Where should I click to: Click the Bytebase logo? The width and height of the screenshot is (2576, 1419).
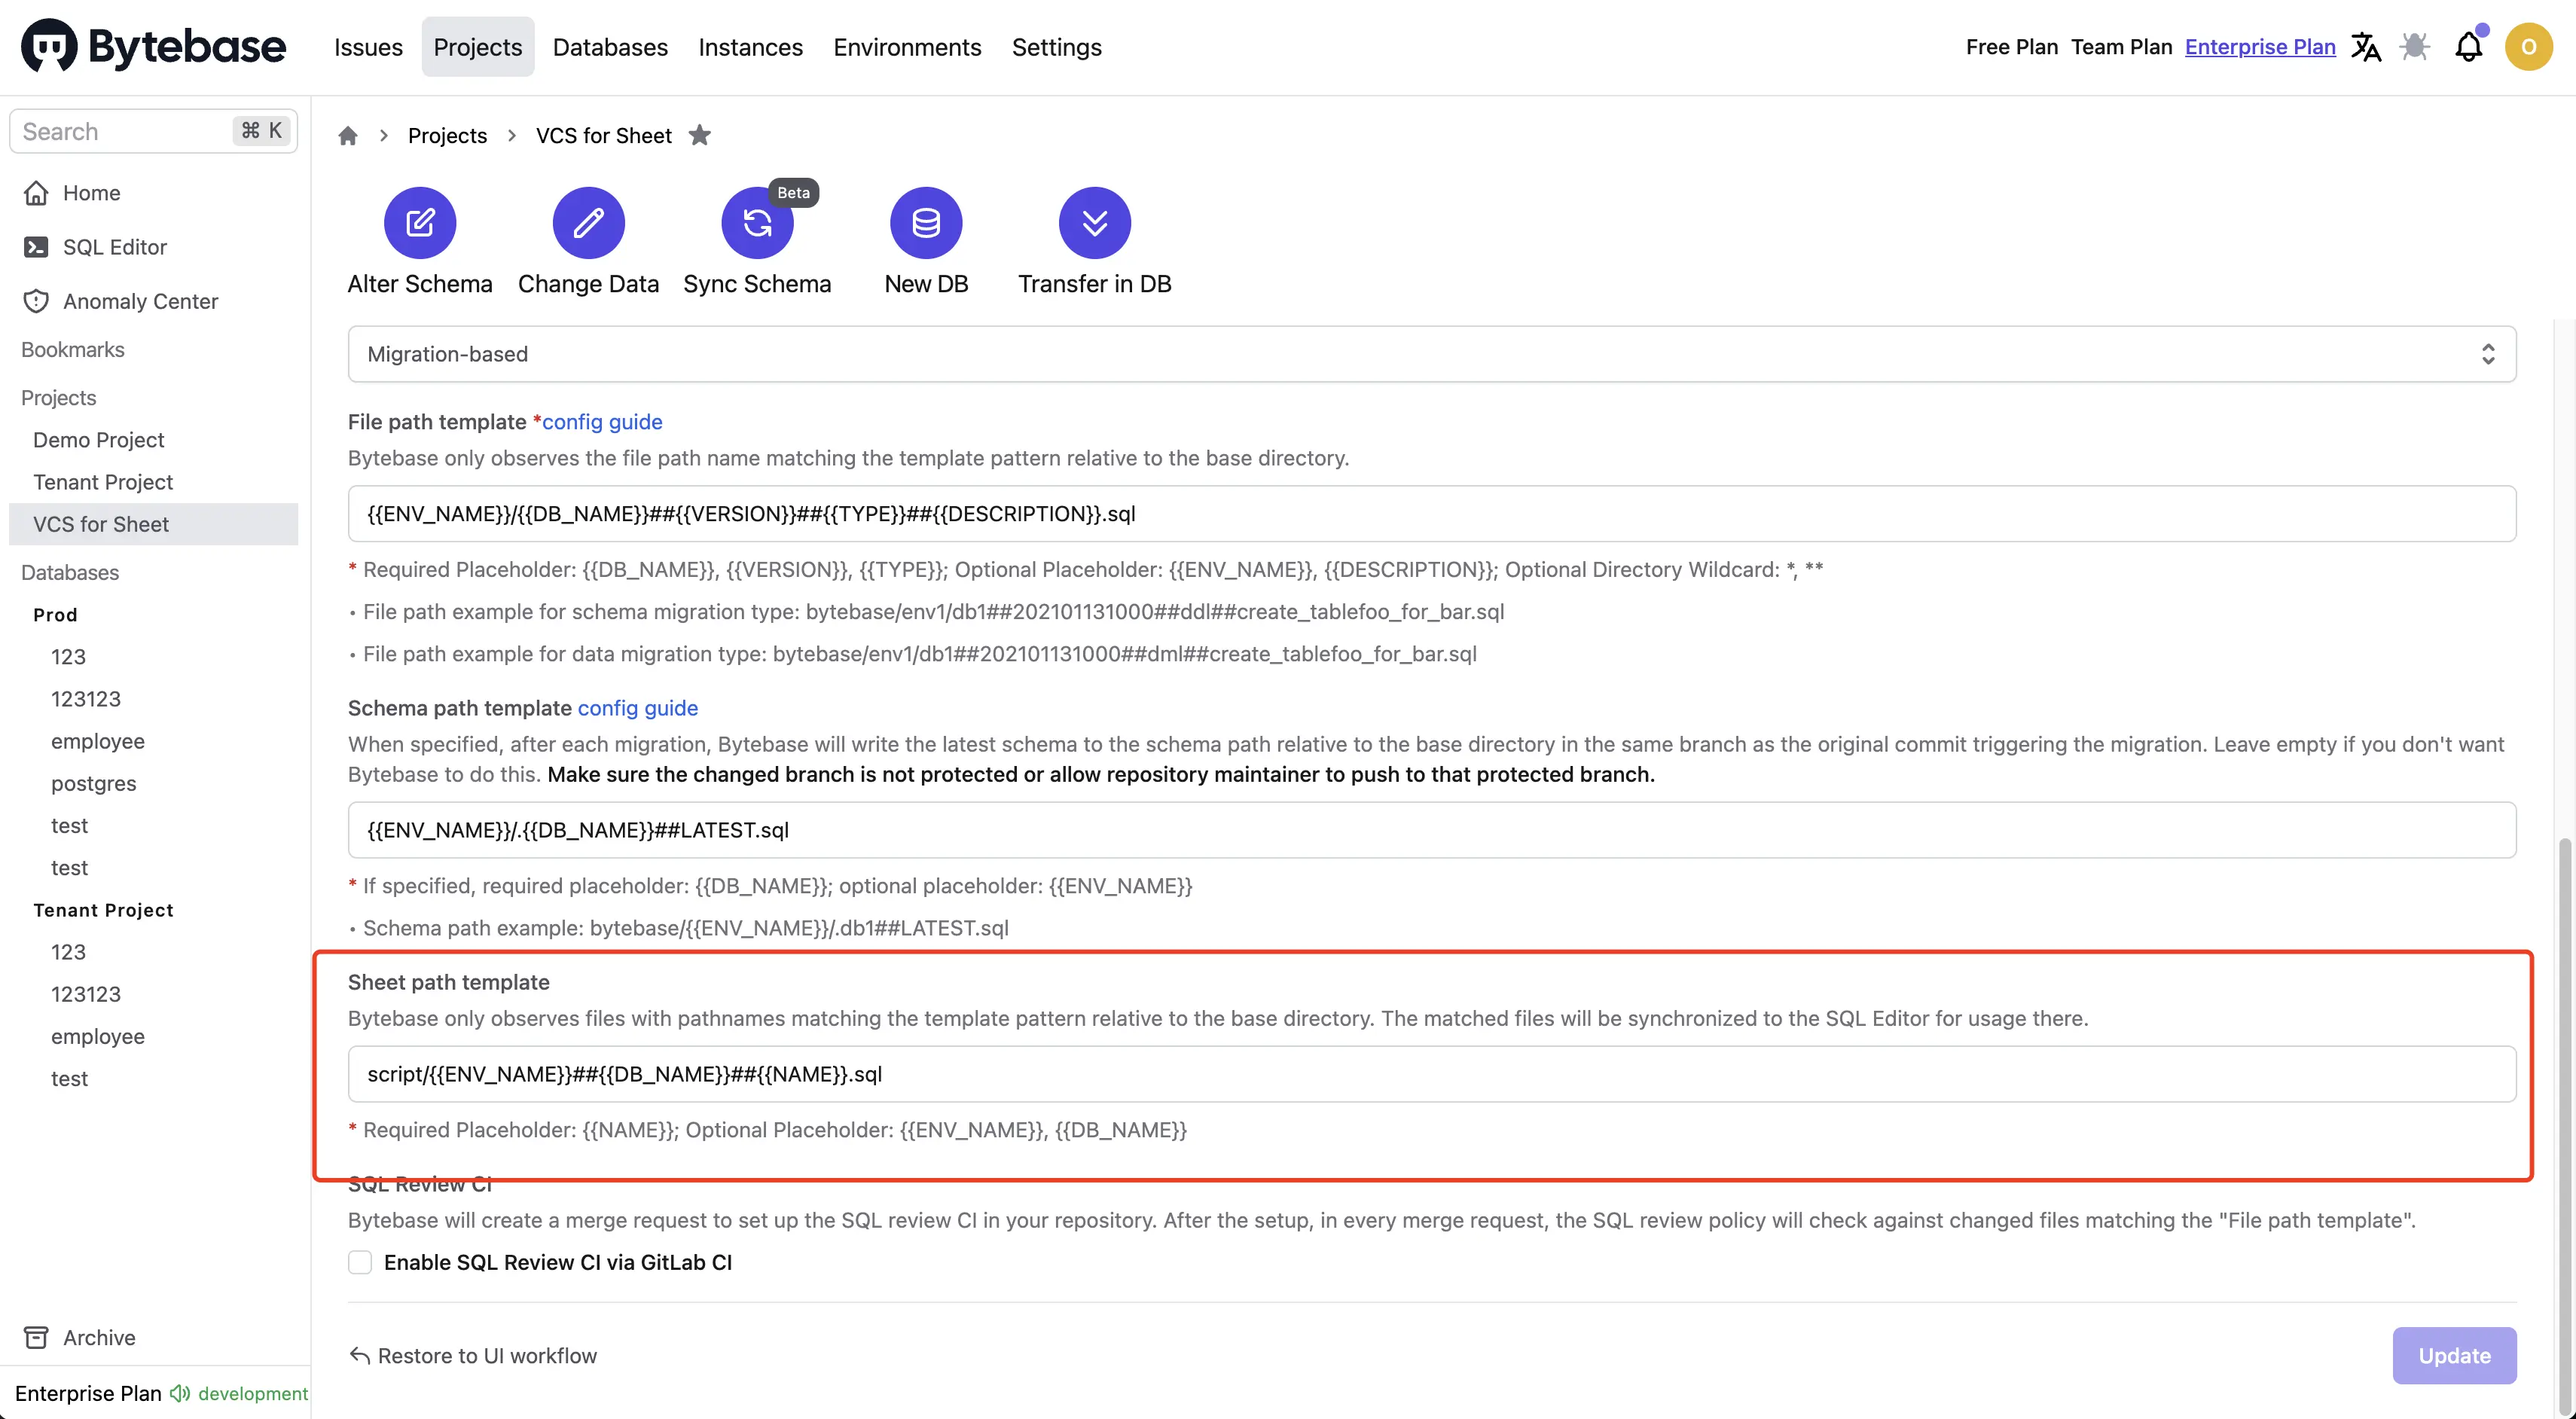(x=153, y=46)
